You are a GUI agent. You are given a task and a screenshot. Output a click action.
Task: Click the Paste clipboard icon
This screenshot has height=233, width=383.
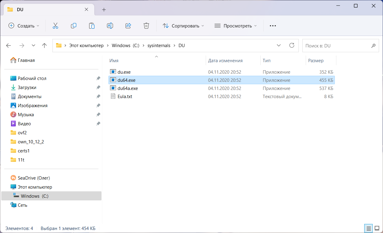92,26
